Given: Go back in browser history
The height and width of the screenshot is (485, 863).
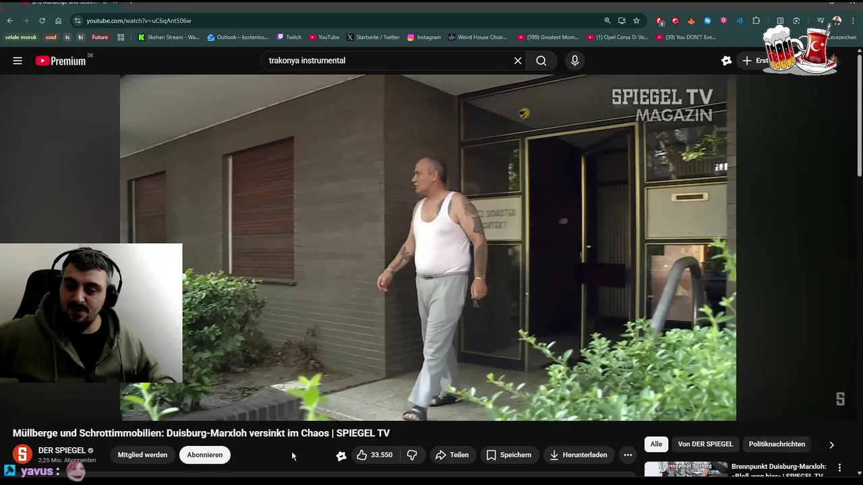Looking at the screenshot, I should point(9,21).
